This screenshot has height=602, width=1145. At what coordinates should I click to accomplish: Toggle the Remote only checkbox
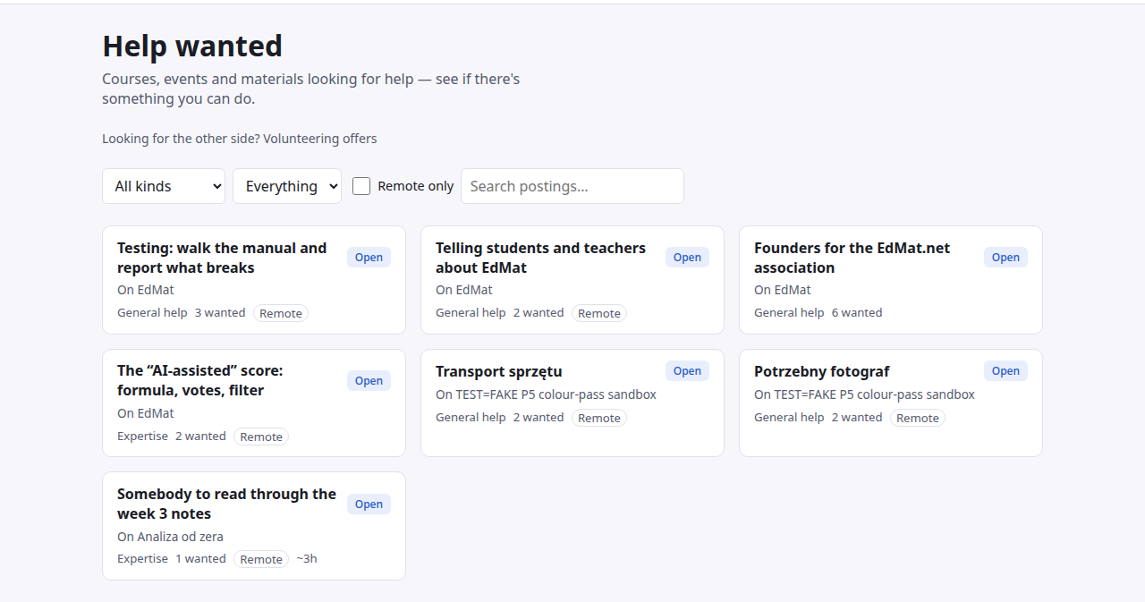(361, 186)
